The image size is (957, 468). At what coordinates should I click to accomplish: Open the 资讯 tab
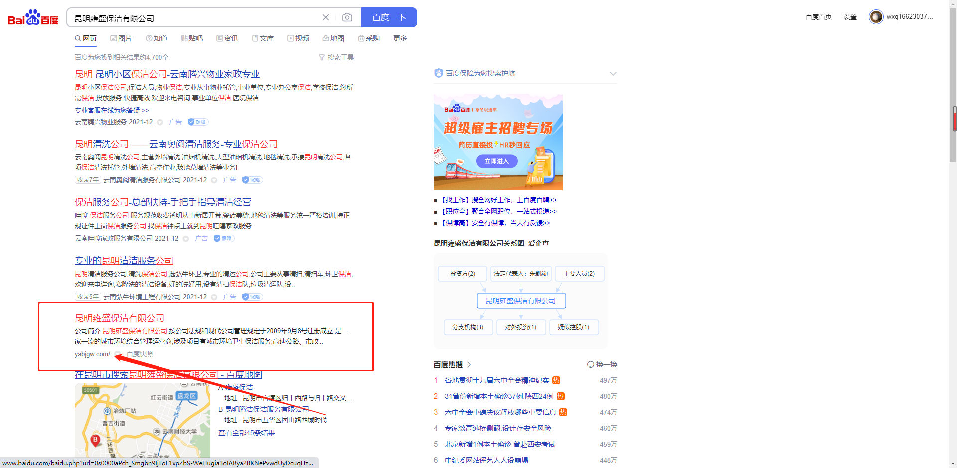pyautogui.click(x=227, y=38)
